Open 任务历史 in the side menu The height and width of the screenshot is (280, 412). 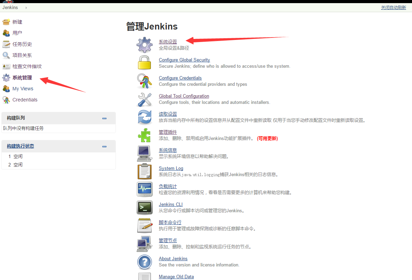point(22,44)
